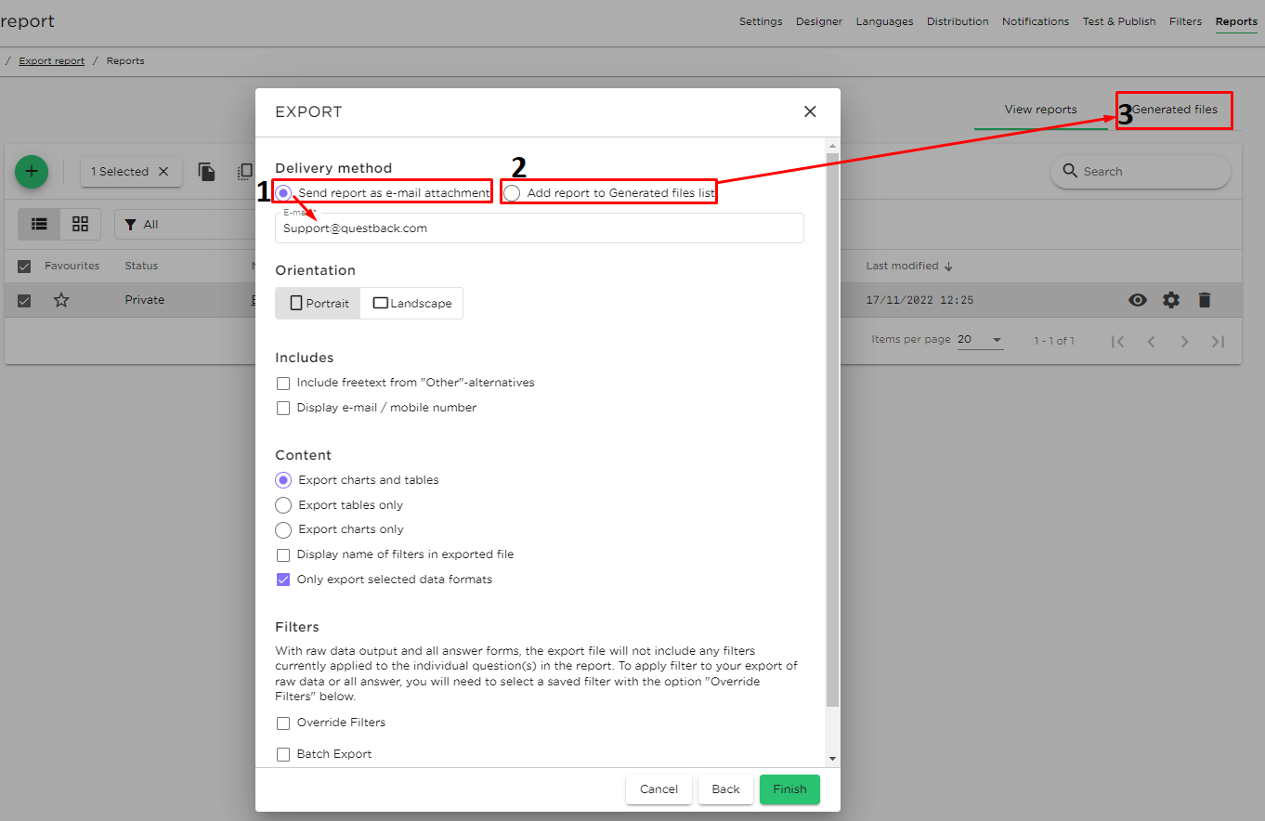
Task: Open the Settings tab
Action: pos(761,21)
